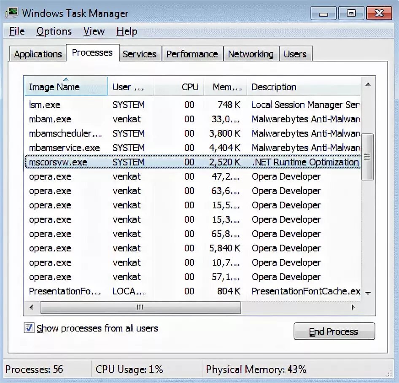The width and height of the screenshot is (399, 383).
Task: Click the CPU Usage: 1% status entry
Action: coord(129,369)
